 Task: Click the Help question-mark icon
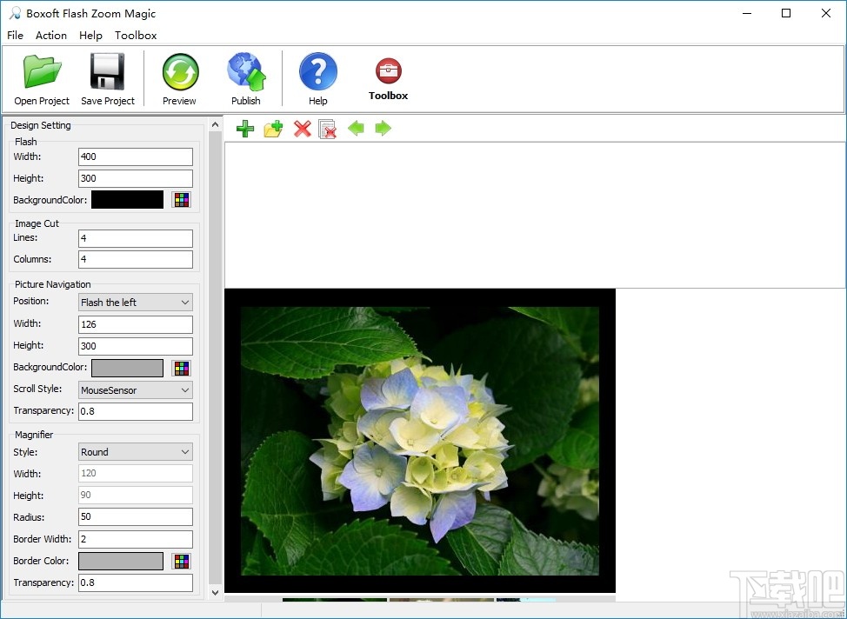click(317, 70)
